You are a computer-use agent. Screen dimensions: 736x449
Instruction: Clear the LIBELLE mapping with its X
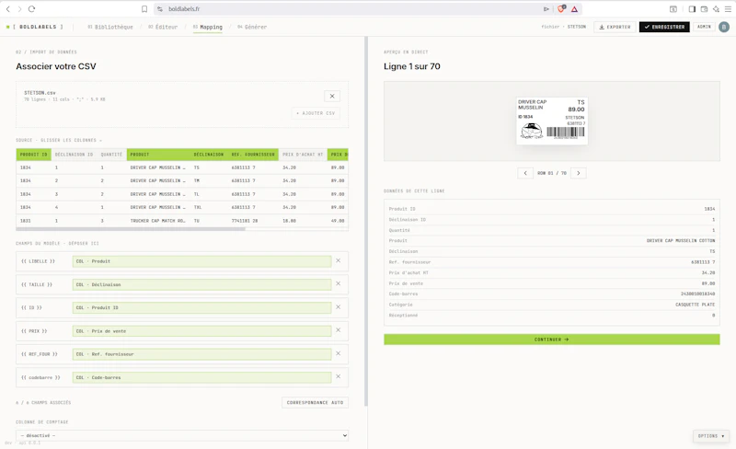pyautogui.click(x=338, y=260)
